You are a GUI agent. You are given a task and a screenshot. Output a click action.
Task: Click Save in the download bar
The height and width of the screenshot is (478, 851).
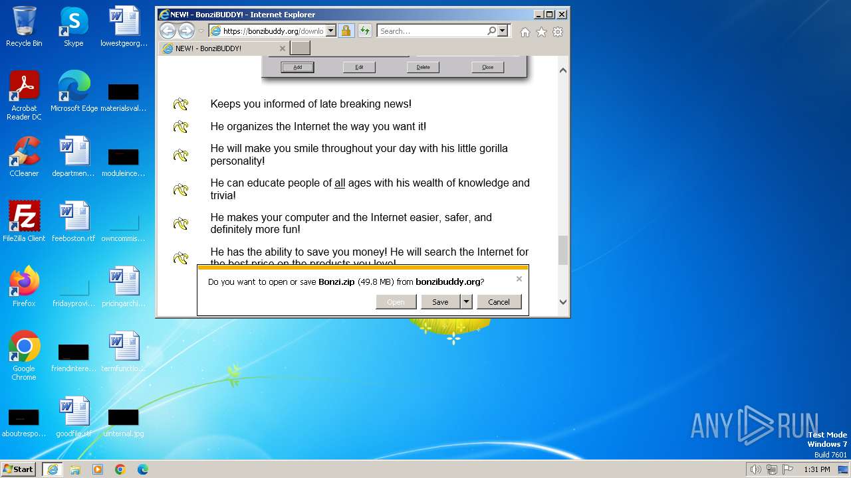pyautogui.click(x=440, y=302)
